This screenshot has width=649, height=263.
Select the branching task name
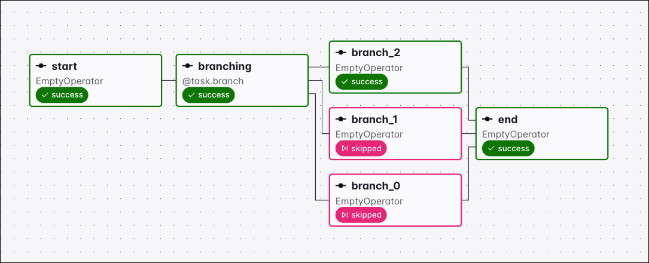point(225,66)
